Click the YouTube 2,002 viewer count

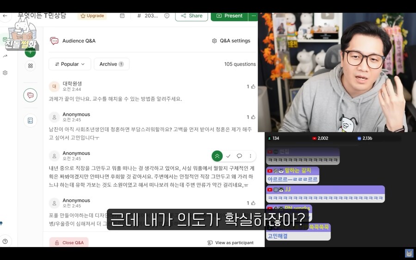[x=320, y=138]
